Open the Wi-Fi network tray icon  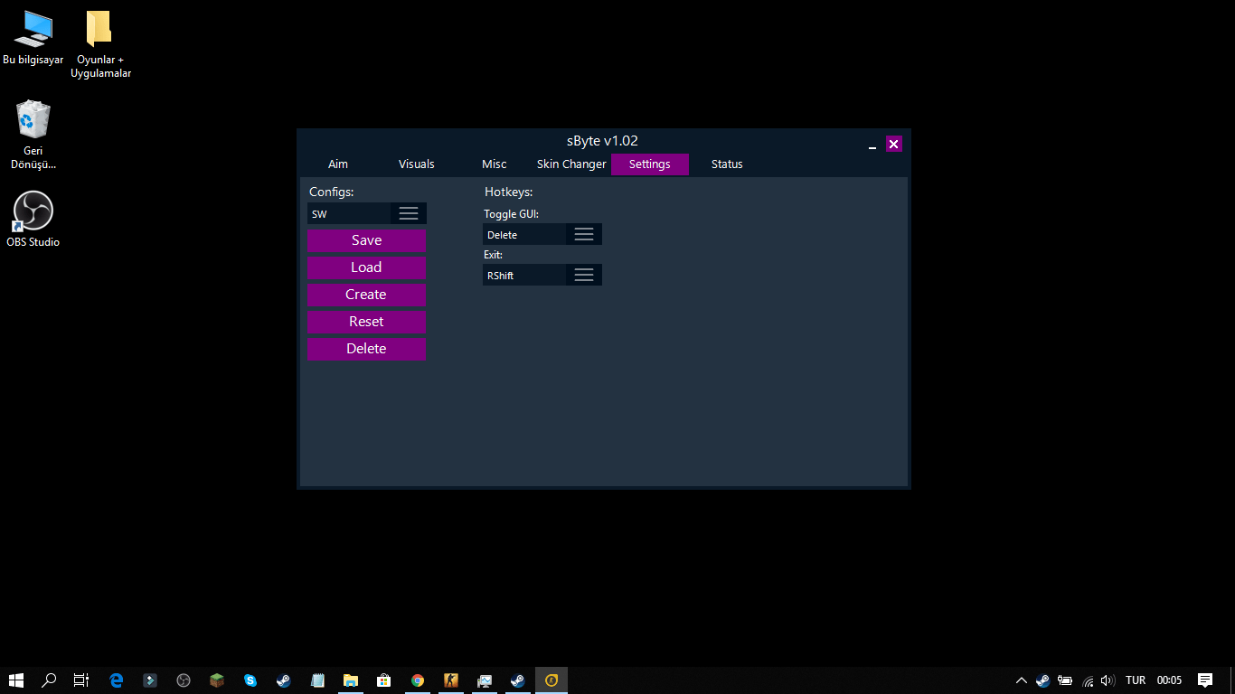[x=1088, y=680]
